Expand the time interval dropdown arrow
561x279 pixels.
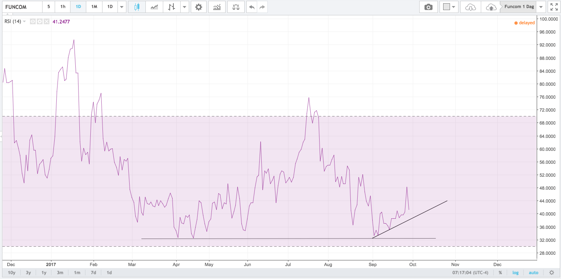[x=122, y=7]
